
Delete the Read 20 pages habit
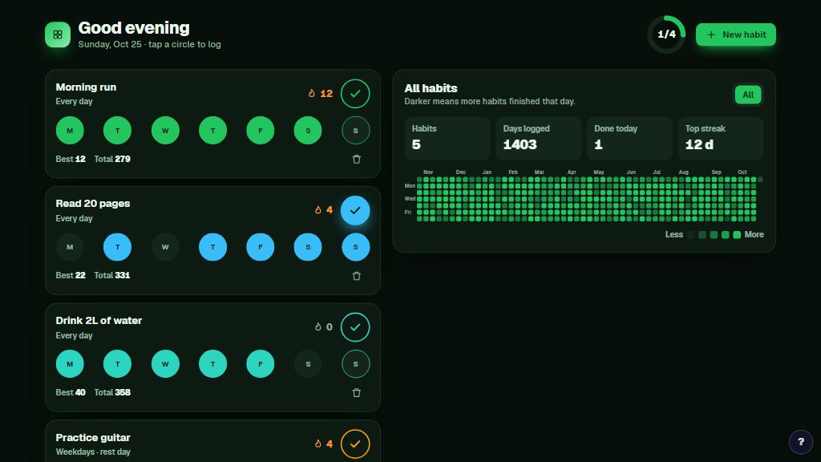[357, 276]
